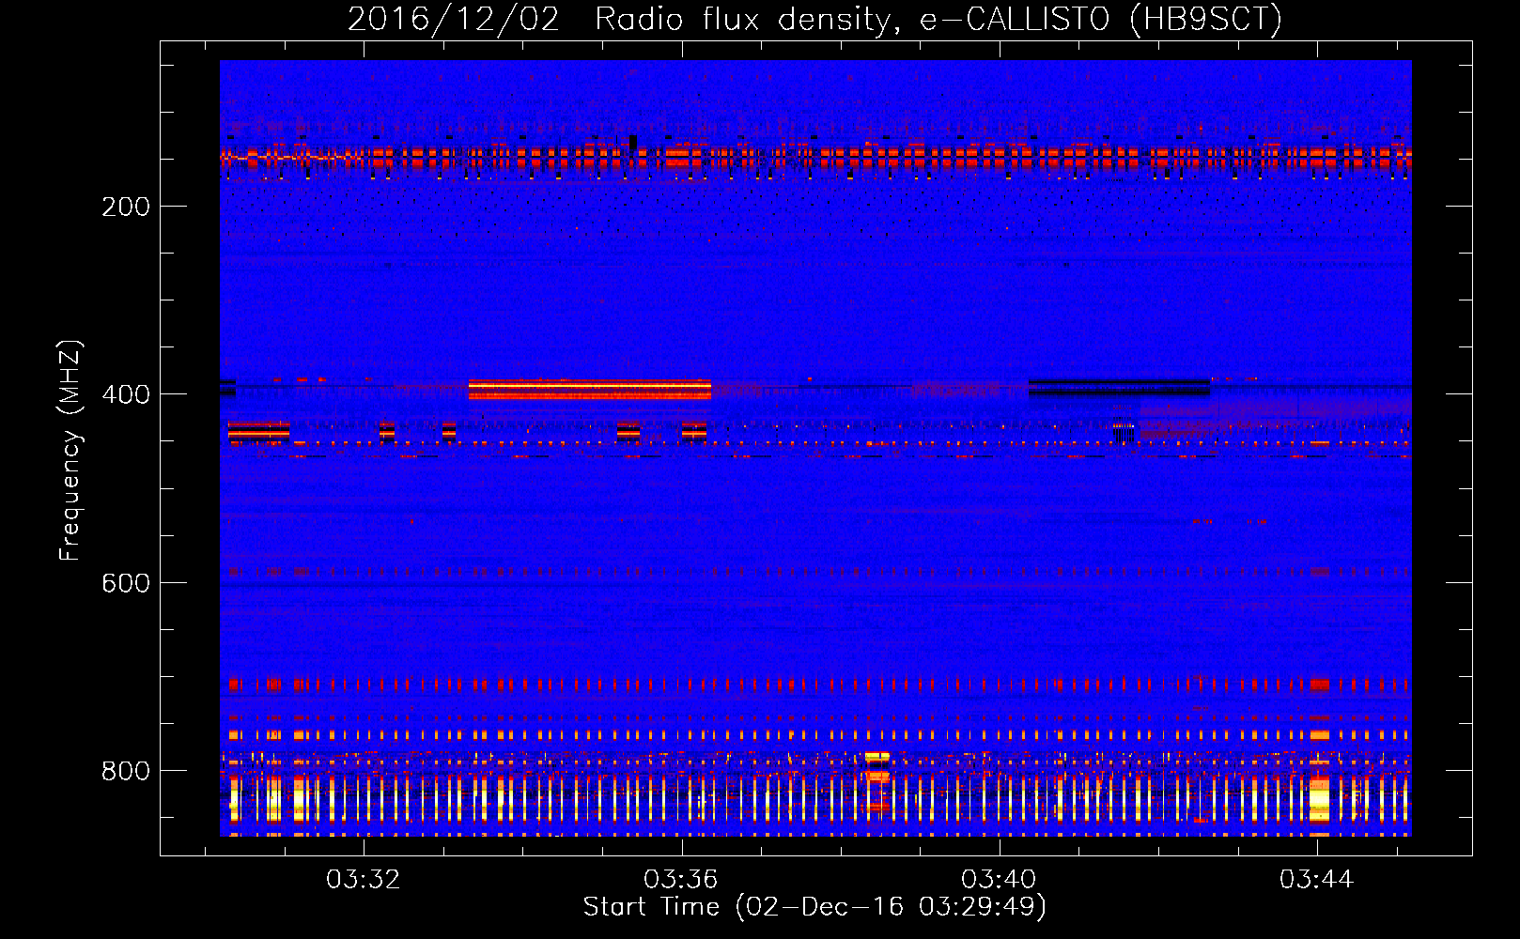Image resolution: width=1520 pixels, height=939 pixels.
Task: Click the '03:40' time tick label
Action: [x=999, y=879]
